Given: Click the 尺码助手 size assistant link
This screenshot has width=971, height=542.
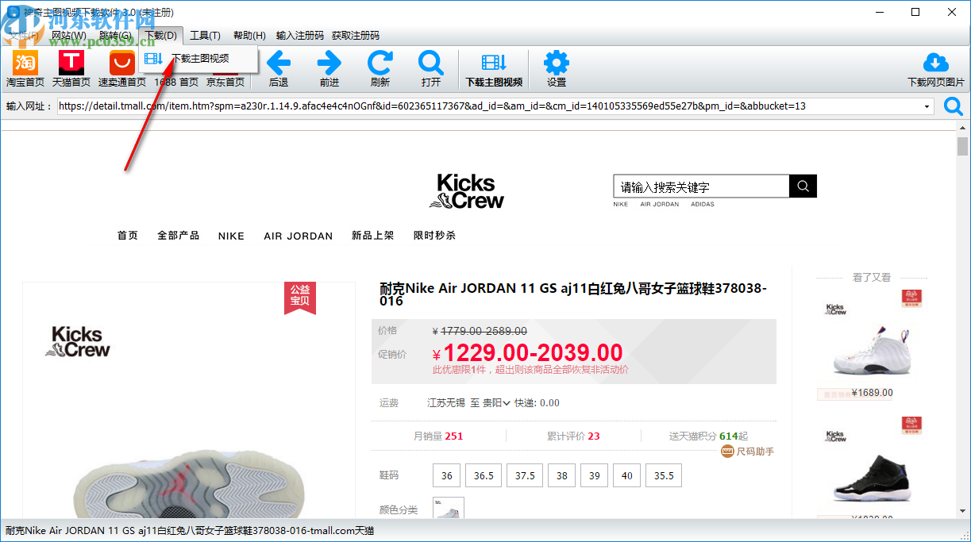Looking at the screenshot, I should coord(753,450).
